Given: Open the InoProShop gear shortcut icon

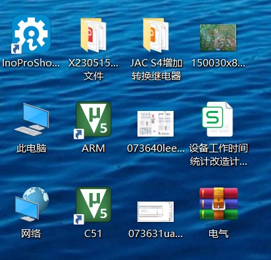Looking at the screenshot, I should [x=31, y=34].
